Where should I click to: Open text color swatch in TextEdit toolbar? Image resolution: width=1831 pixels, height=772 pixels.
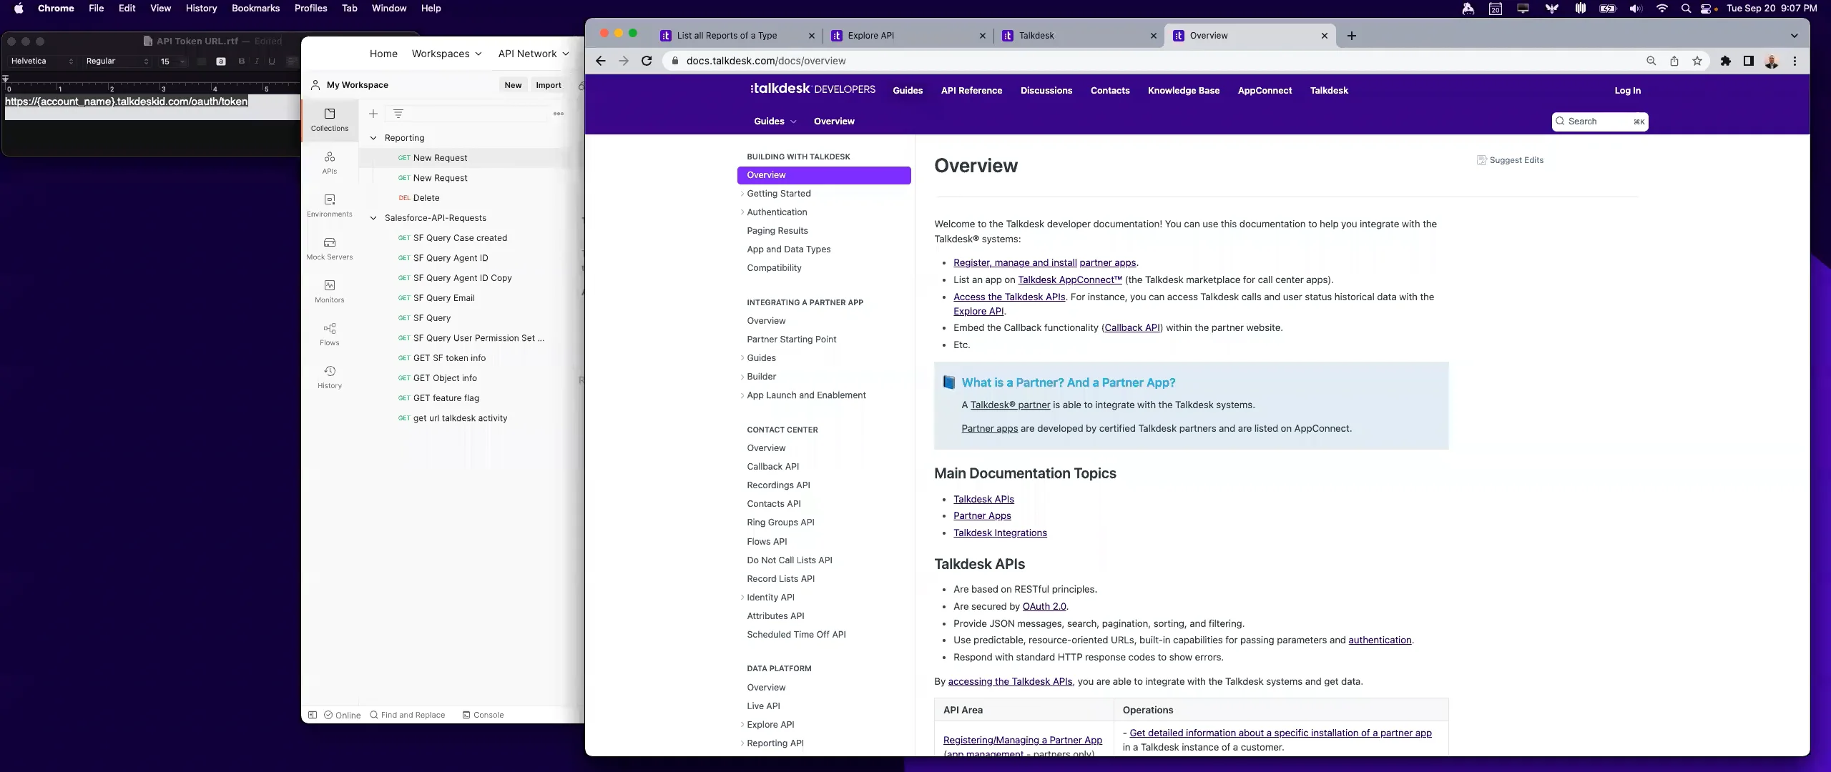pos(202,61)
